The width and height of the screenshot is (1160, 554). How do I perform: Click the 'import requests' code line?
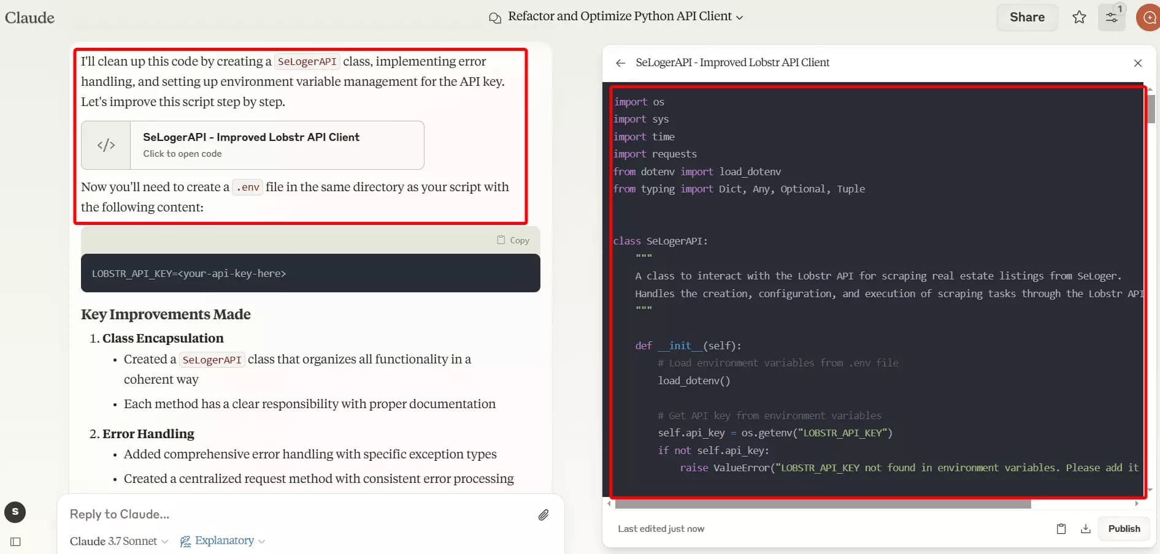[x=655, y=154]
